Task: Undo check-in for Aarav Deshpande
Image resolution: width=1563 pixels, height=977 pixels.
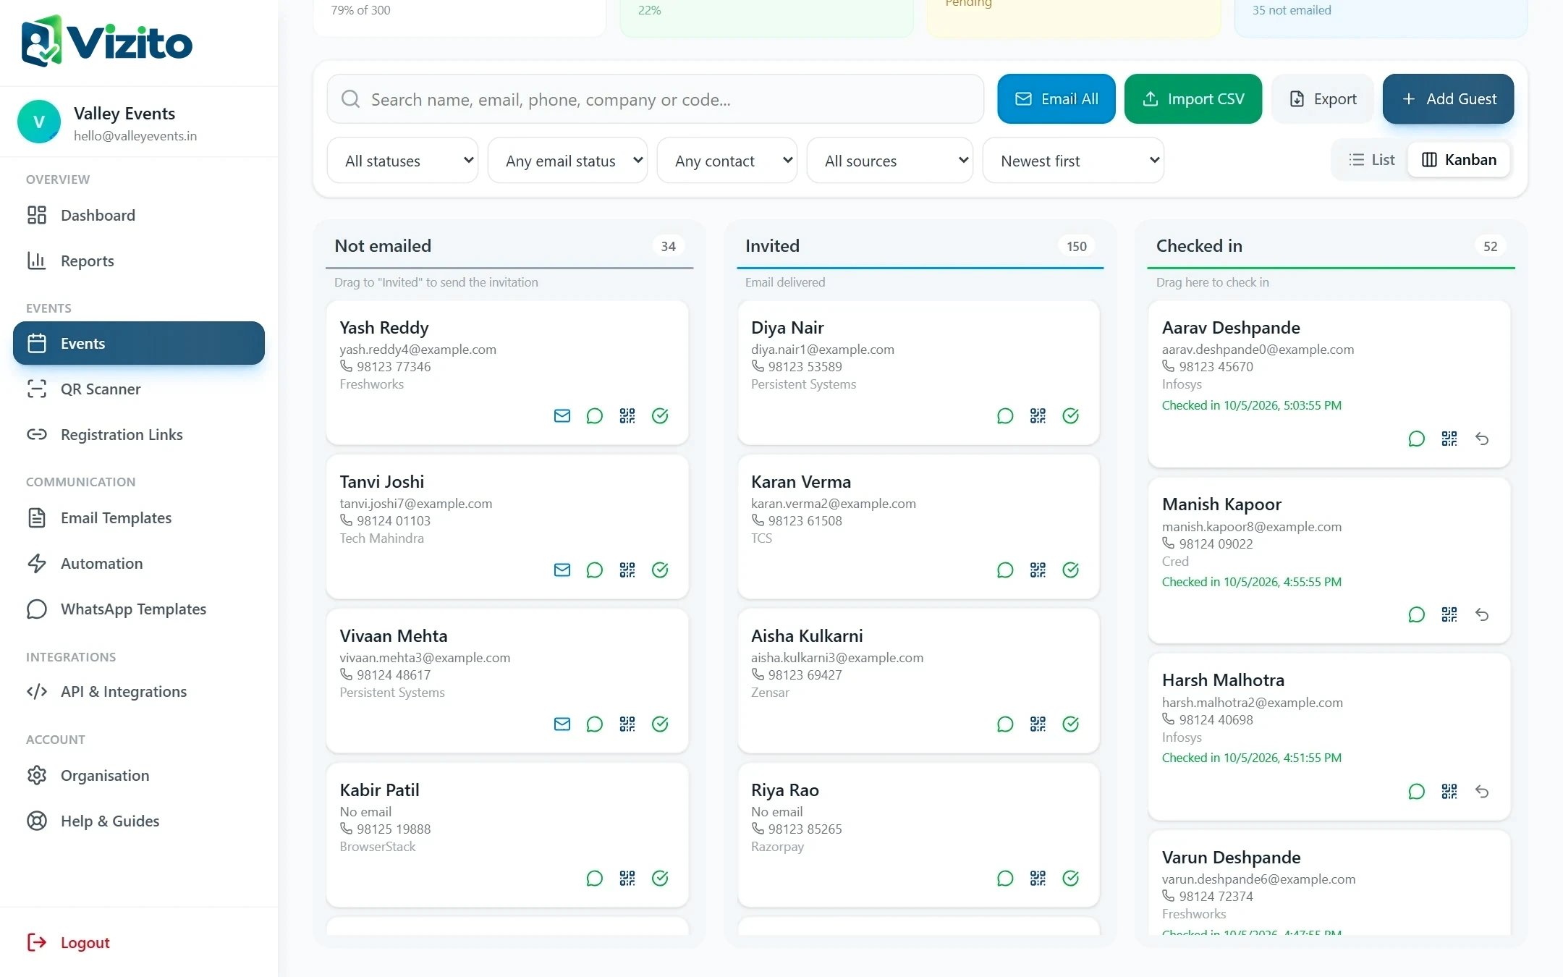Action: [x=1481, y=439]
